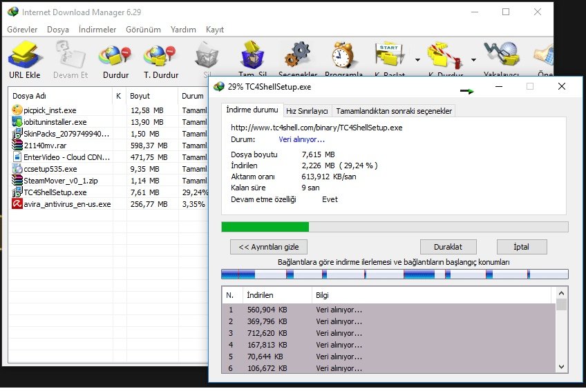586x391 pixels.
Task: Cancel the download with İptal button
Action: 521,247
